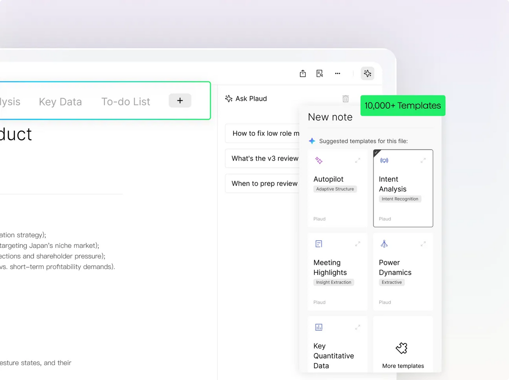Screen dimensions: 509x380
Task: Click the 10,000+ Templates green badge
Action: (403, 105)
